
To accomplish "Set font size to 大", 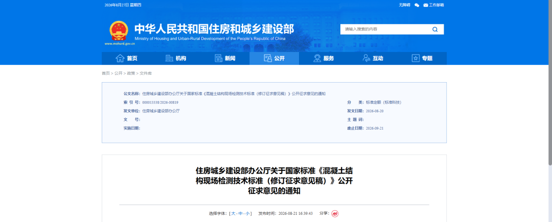I will click(x=233, y=213).
